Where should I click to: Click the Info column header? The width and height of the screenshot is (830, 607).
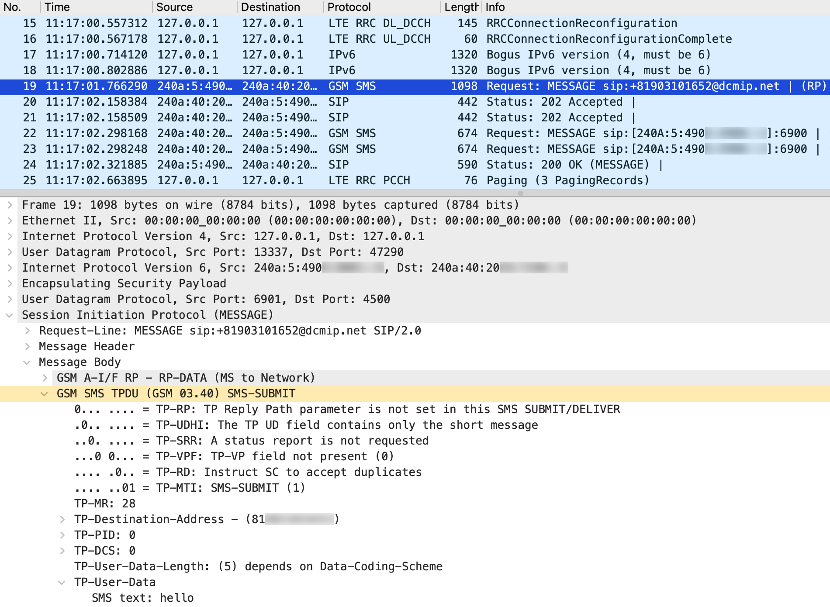(495, 7)
